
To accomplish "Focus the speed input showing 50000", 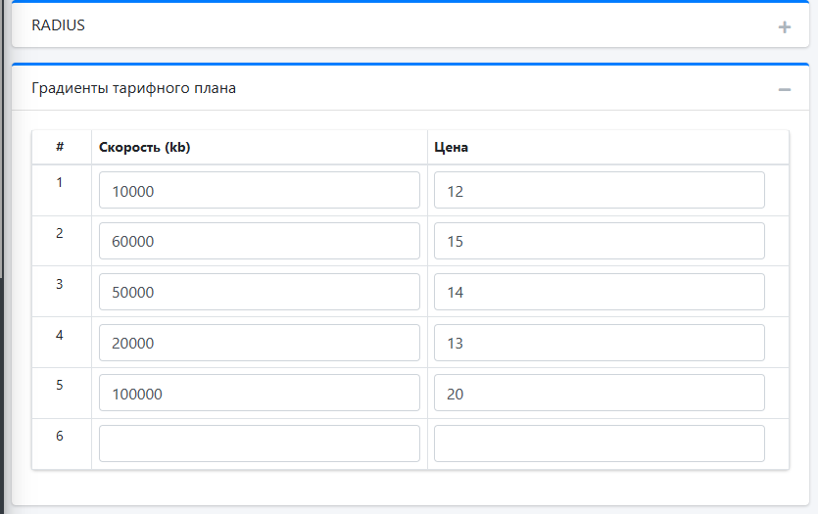I will pyautogui.click(x=260, y=292).
